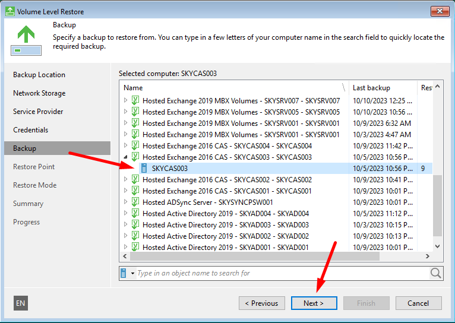
Task: Expand the SKYAD002 backup node
Action: (126, 236)
